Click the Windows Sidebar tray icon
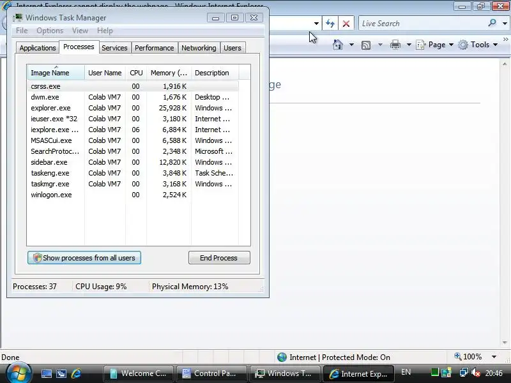This screenshot has height=383, width=511. pyautogui.click(x=446, y=372)
